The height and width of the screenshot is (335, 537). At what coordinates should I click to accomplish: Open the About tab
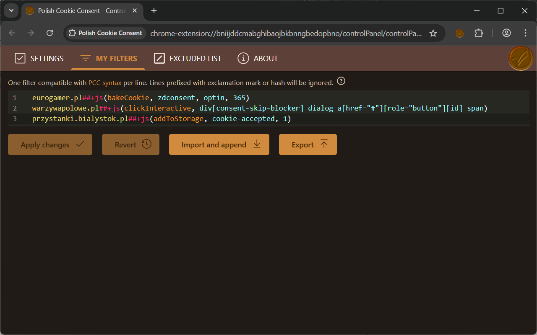point(258,58)
